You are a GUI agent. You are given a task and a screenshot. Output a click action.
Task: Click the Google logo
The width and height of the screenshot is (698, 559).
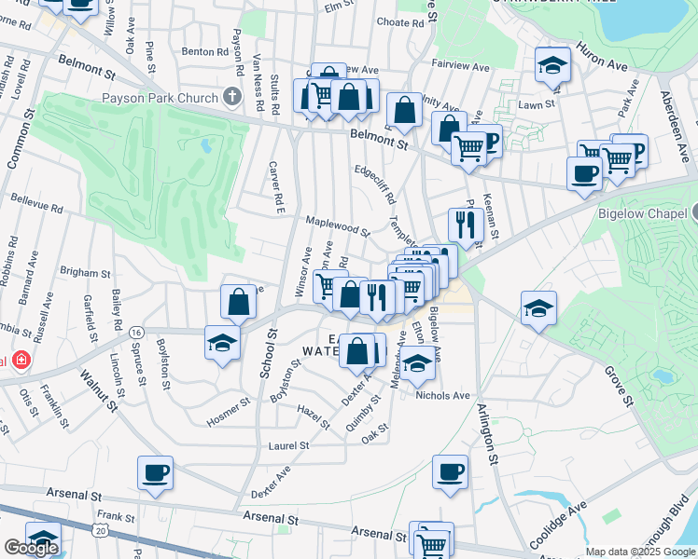click(x=31, y=547)
